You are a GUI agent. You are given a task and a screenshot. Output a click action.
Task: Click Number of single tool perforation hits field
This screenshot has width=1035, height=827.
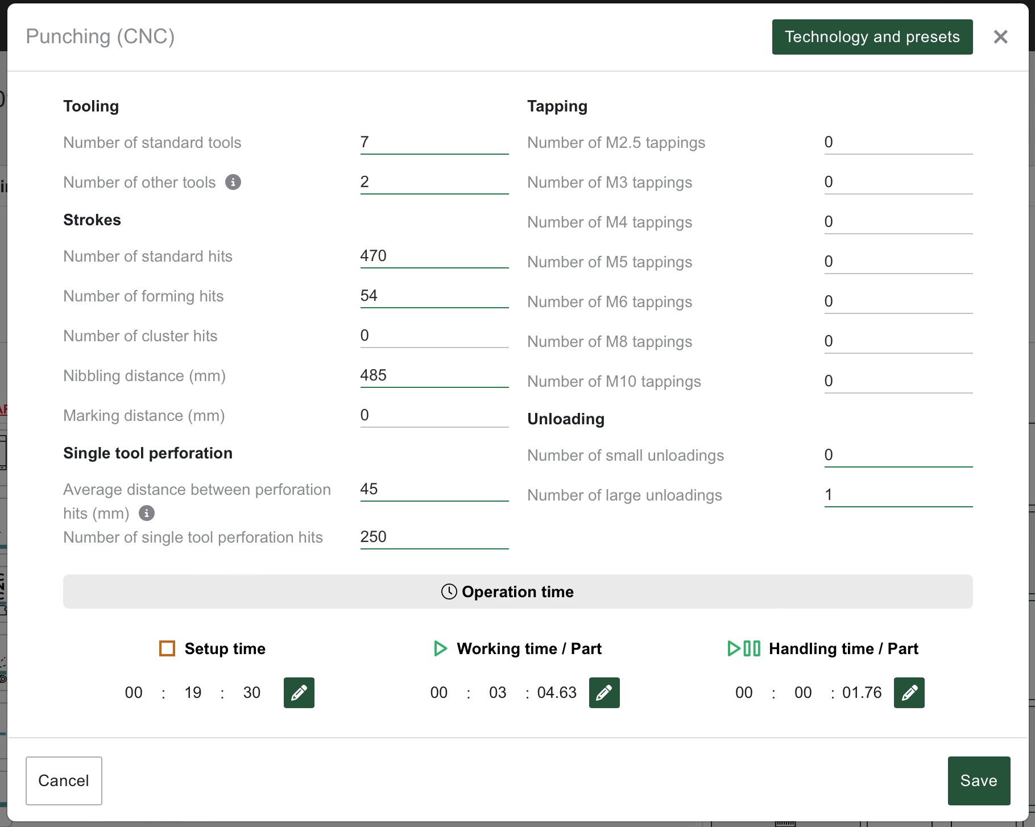tap(434, 537)
